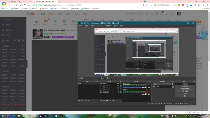The height and width of the screenshot is (118, 210).
Task: Bookmark page with the address bar star
Action: tap(147, 5)
